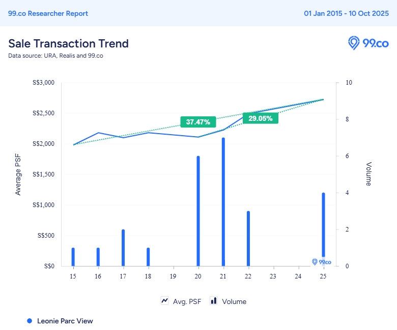Toggle the Avg. PSF legend label

tap(187, 301)
